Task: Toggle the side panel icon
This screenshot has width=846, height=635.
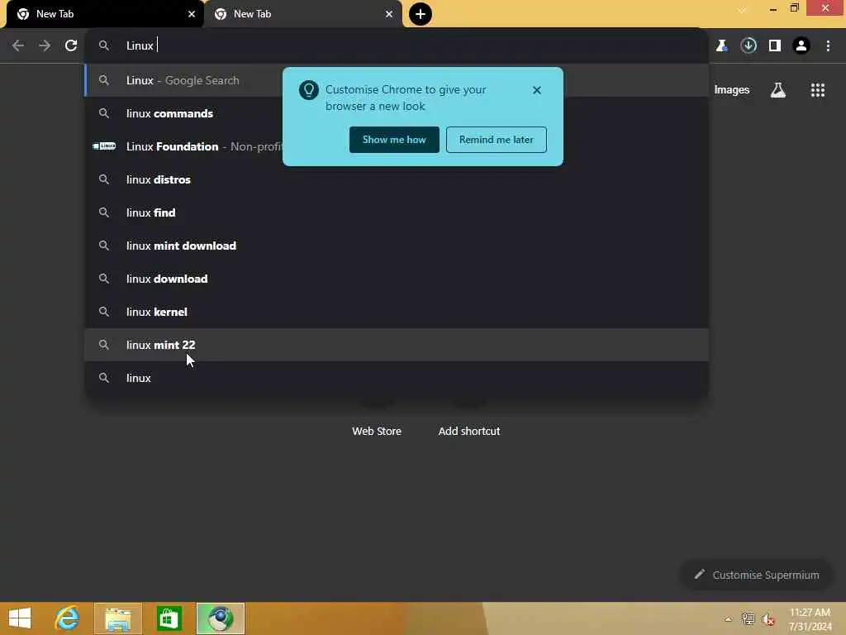Action: pyautogui.click(x=775, y=46)
